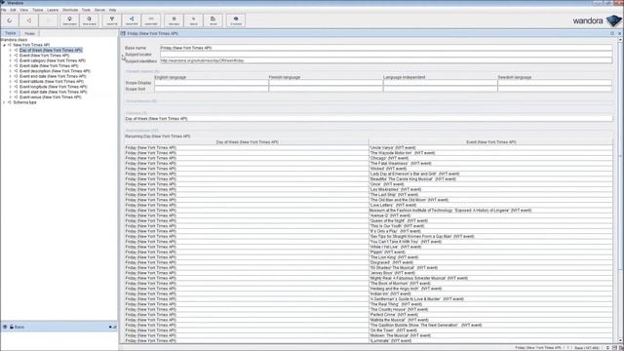Click the toolbar icon right of New Topic

(x=193, y=20)
